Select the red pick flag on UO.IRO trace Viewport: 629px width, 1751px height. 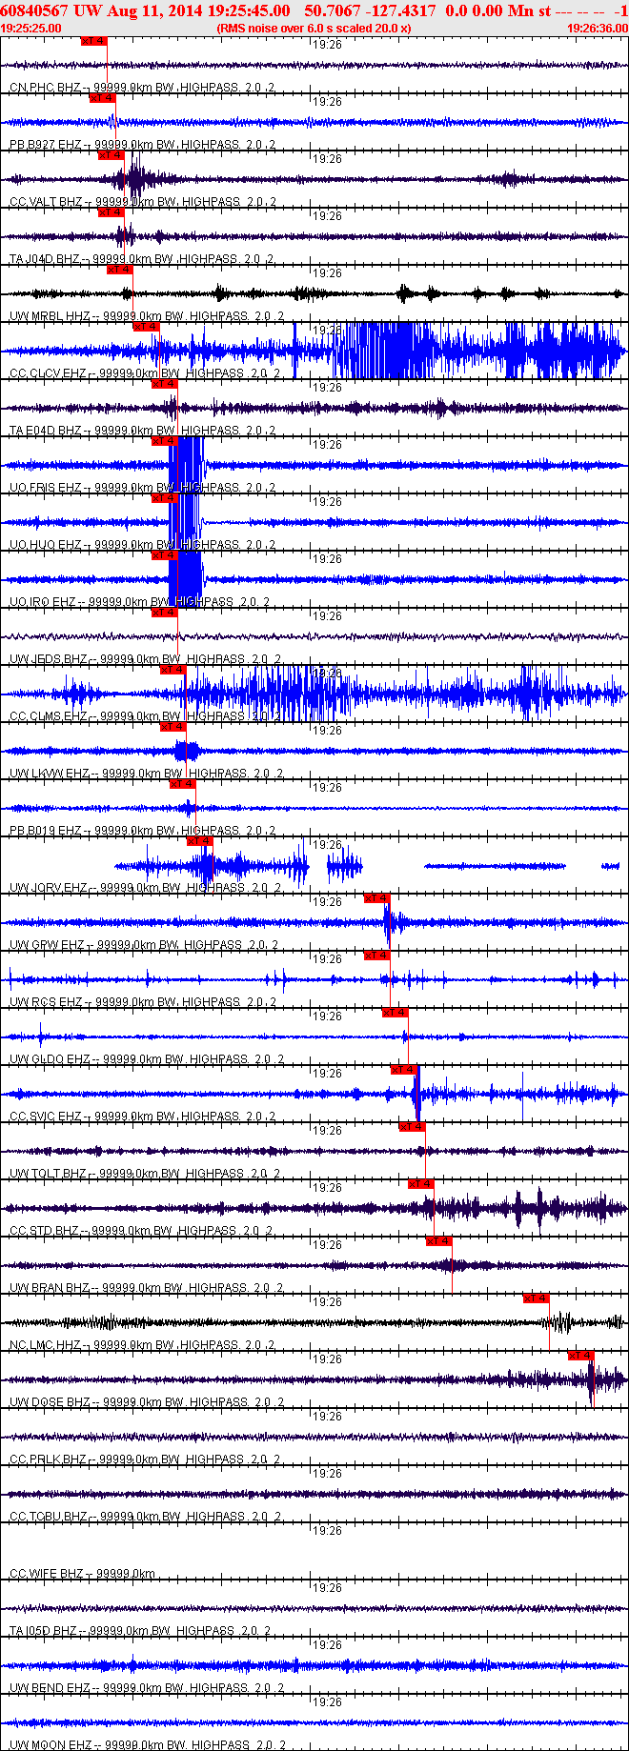click(164, 555)
